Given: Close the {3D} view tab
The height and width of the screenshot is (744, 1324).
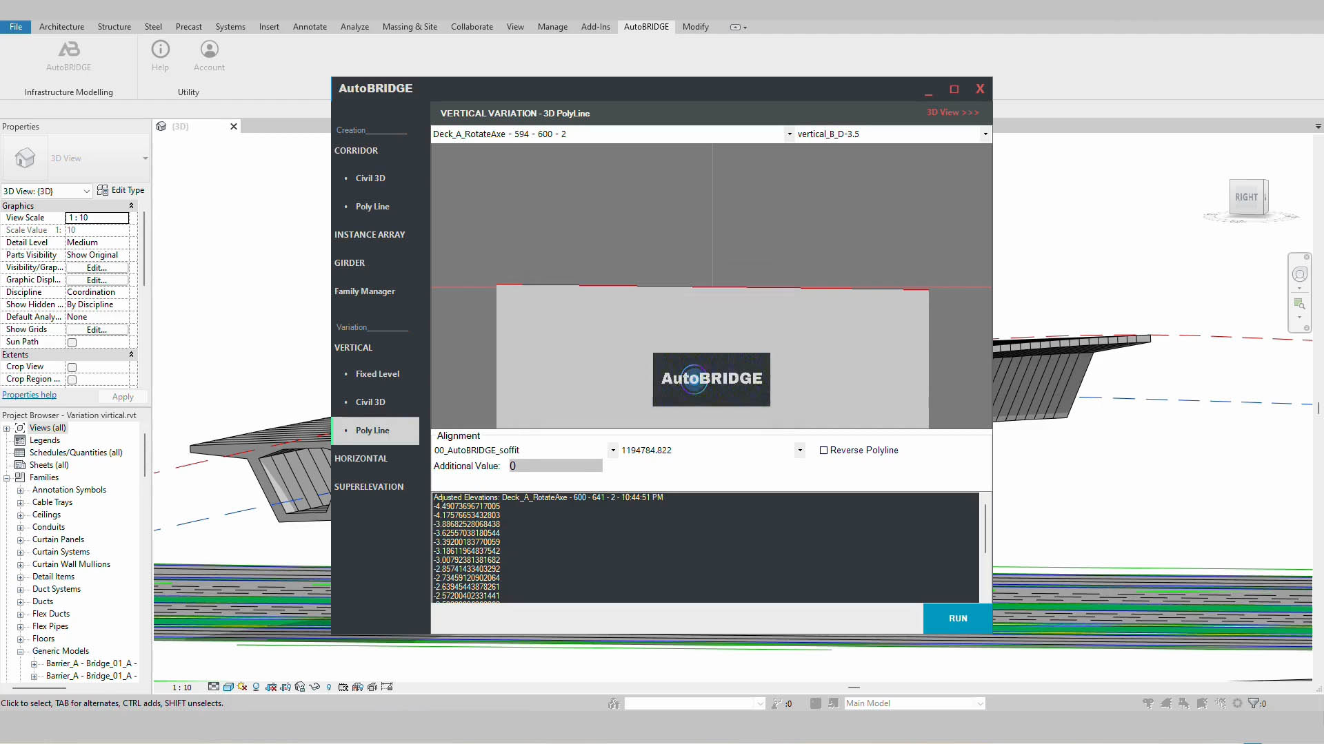Looking at the screenshot, I should pos(234,127).
